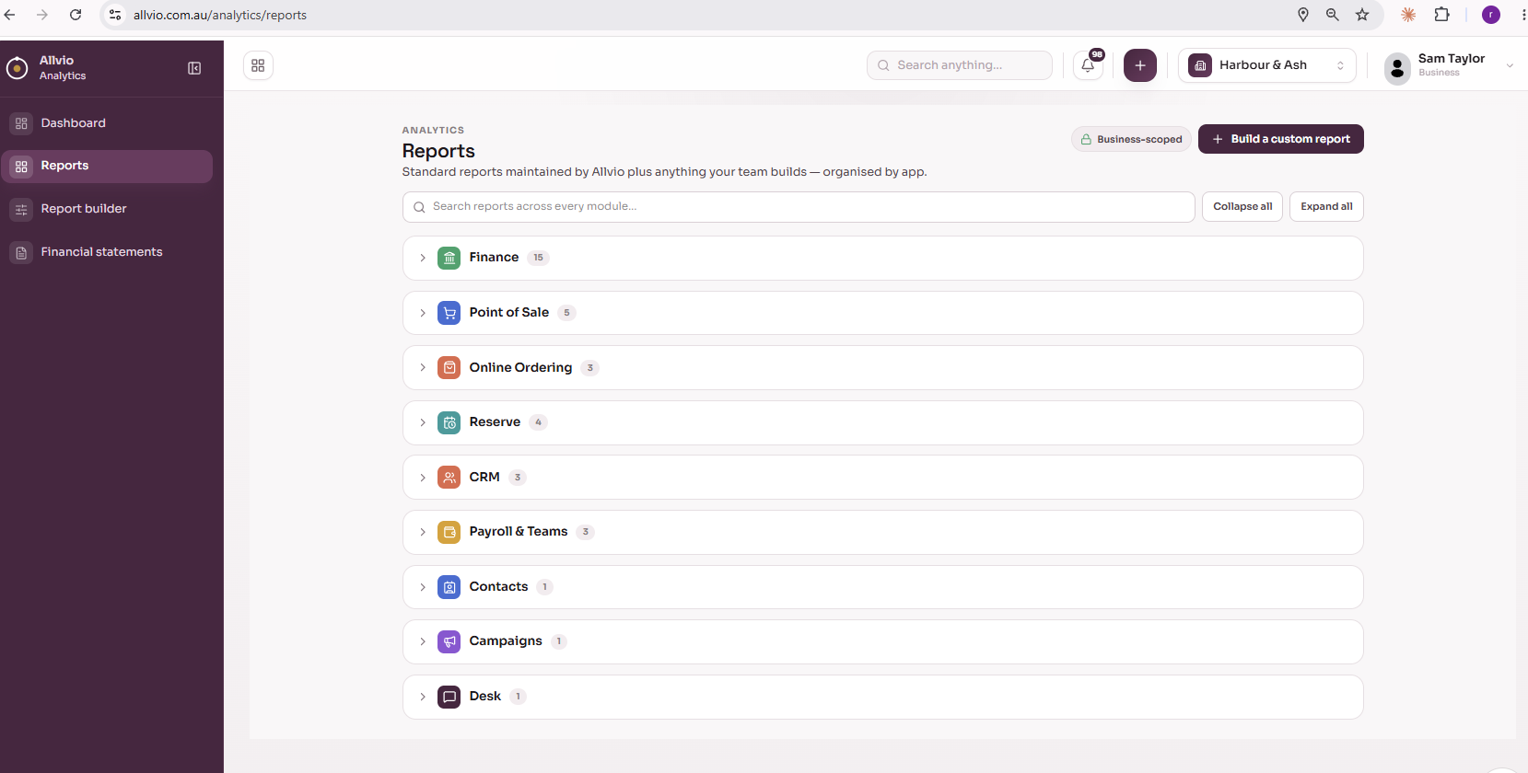Click the Online Ordering bag icon

449,368
